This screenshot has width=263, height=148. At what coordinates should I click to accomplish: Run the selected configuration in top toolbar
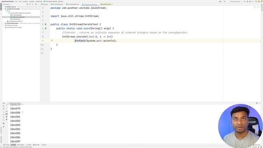pyautogui.click(x=245, y=1)
